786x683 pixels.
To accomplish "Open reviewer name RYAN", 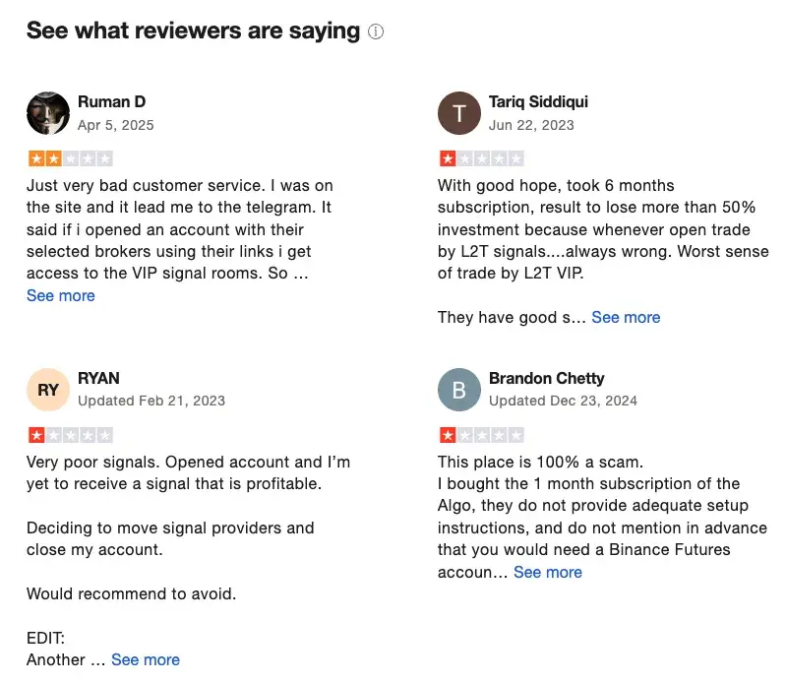I will 98,378.
